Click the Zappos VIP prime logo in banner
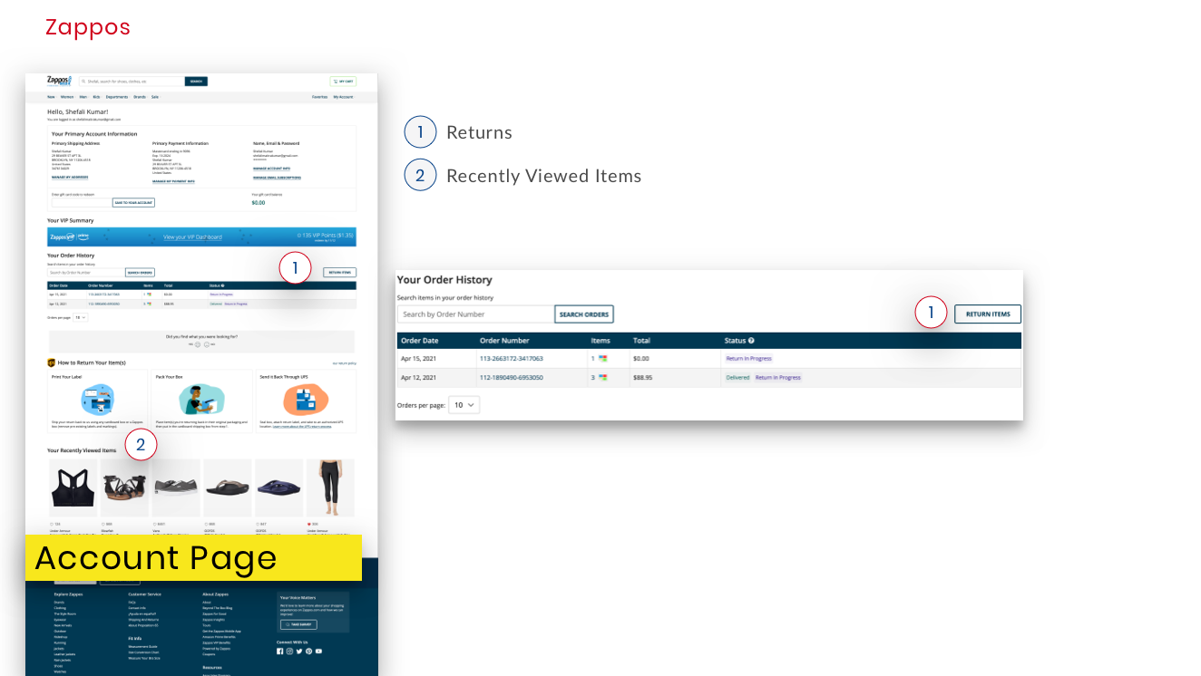Viewport: 1201px width, 676px height. point(70,237)
